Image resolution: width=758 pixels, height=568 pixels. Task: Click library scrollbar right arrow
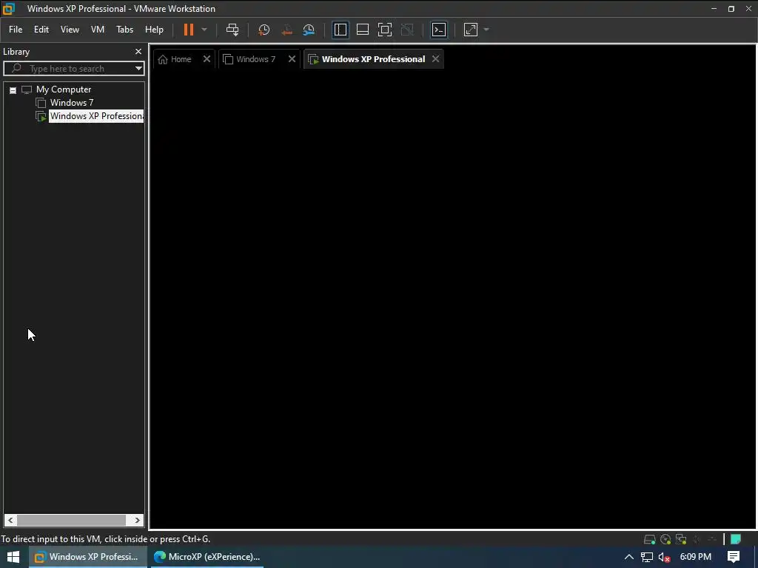pyautogui.click(x=137, y=520)
